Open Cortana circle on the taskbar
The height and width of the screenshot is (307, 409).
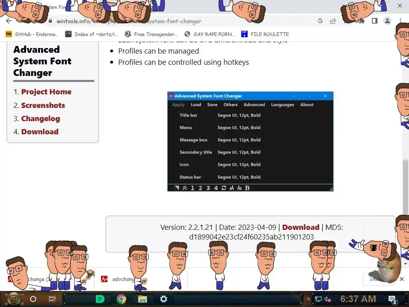coord(33,299)
